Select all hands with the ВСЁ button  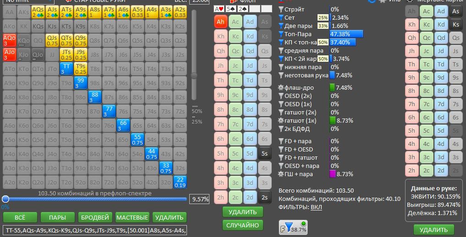20,217
